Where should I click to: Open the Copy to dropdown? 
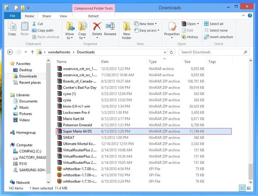[82, 36]
